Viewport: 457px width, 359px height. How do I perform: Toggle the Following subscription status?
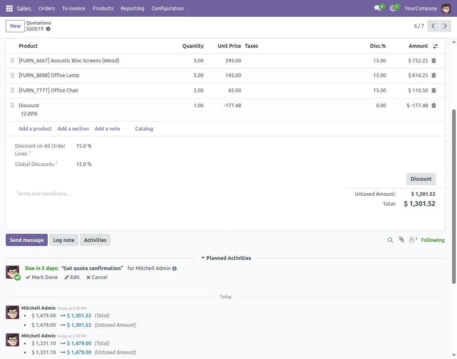[433, 240]
